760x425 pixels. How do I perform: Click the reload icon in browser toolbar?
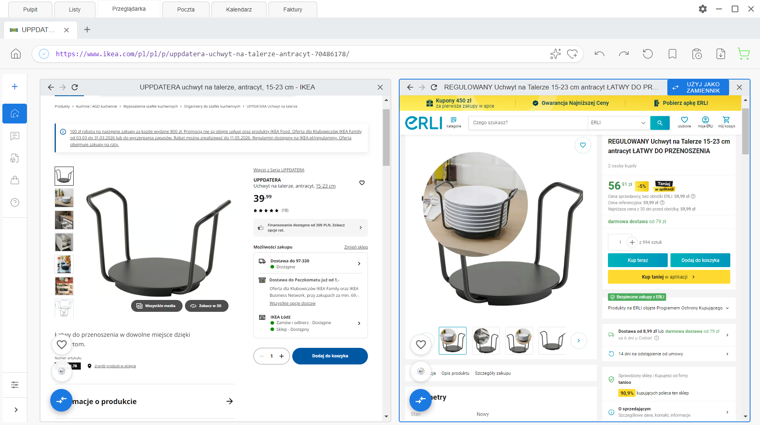click(648, 54)
